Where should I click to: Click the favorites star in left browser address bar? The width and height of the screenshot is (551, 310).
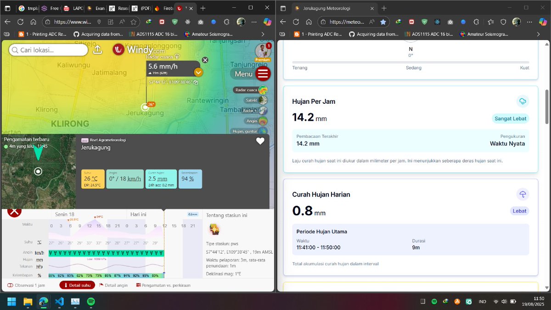133,22
